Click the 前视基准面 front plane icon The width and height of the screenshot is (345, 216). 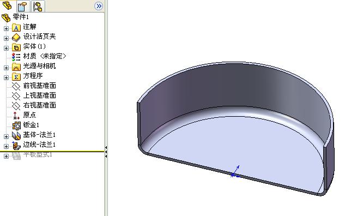click(16, 86)
